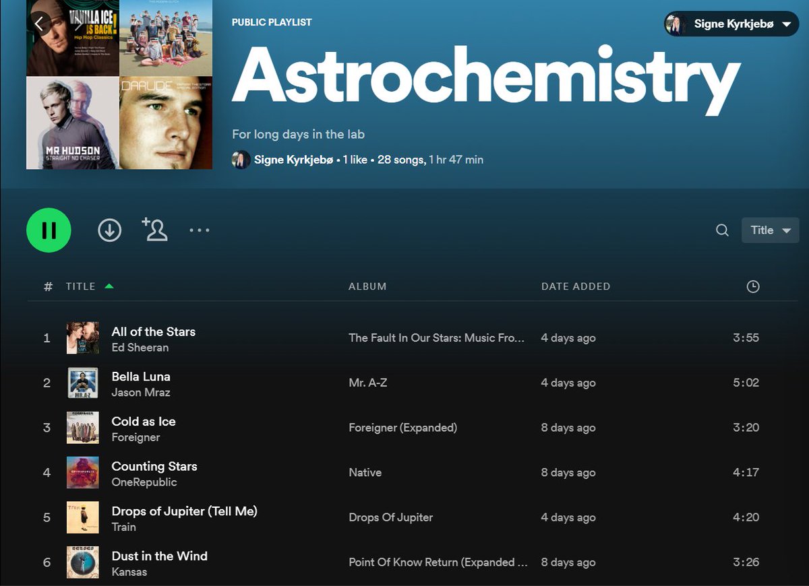This screenshot has width=809, height=586.
Task: Select the track Counting Stars
Action: tap(154, 466)
